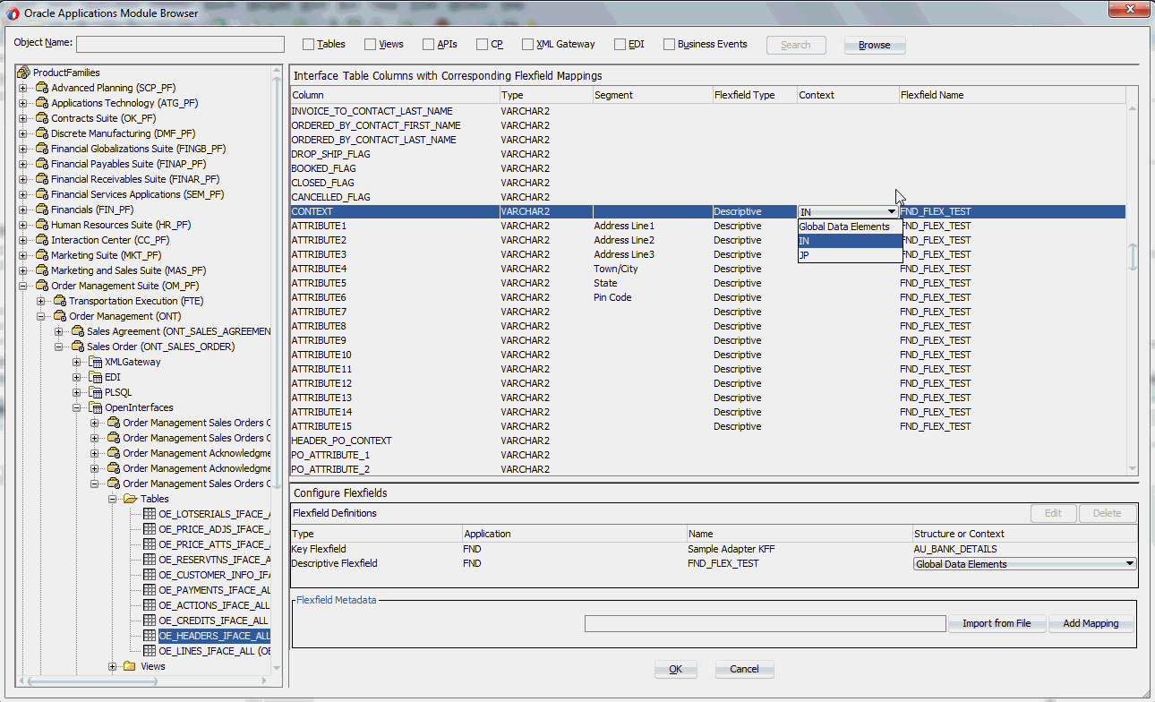The image size is (1155, 702).
Task: Click the Advanced Planning (SCP_PF) folder icon
Action: [41, 88]
